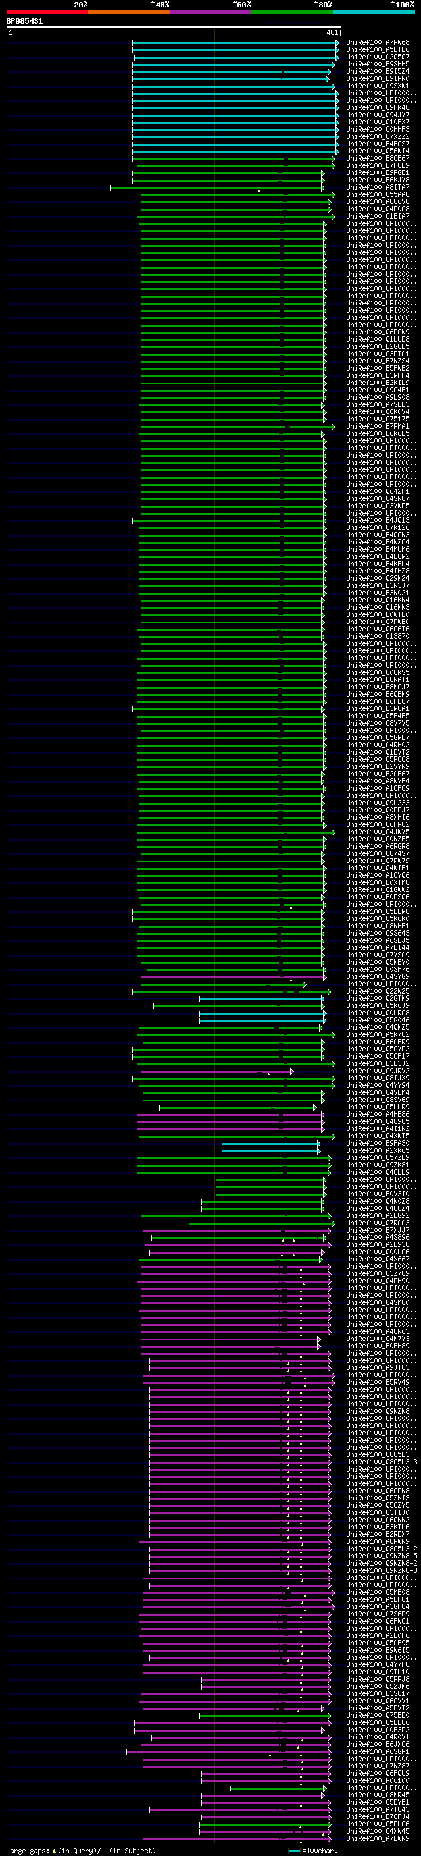Click the green ~80% identity legend bar
The width and height of the screenshot is (421, 1856).
coord(292,13)
